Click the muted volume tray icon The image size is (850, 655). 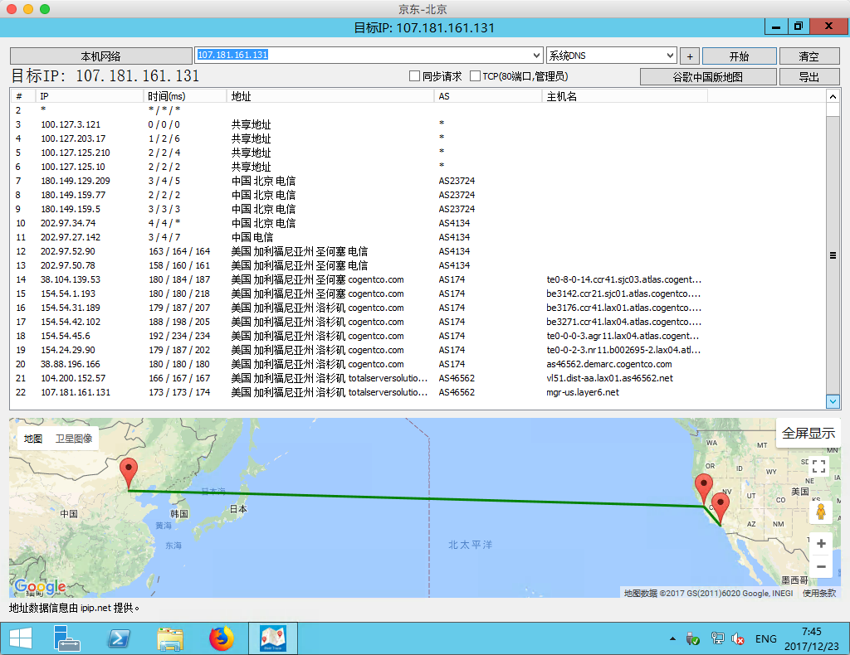pos(737,639)
